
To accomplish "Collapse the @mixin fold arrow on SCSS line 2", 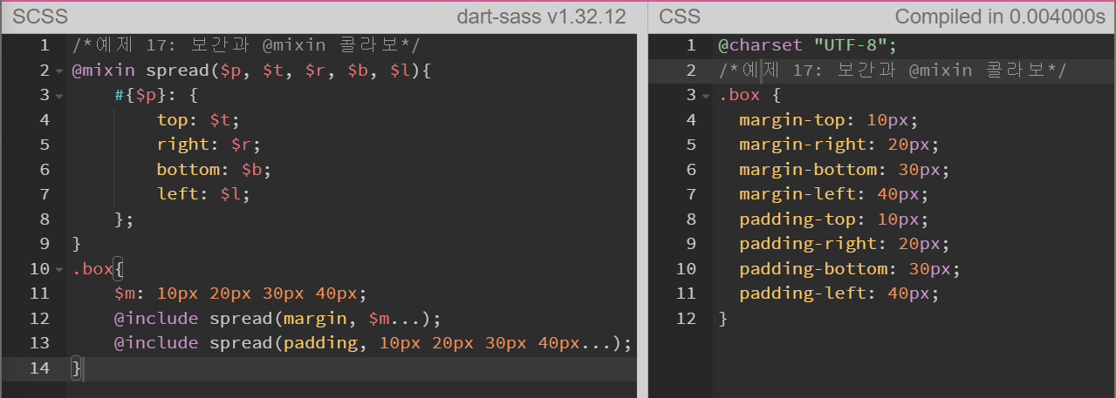I will click(x=58, y=71).
